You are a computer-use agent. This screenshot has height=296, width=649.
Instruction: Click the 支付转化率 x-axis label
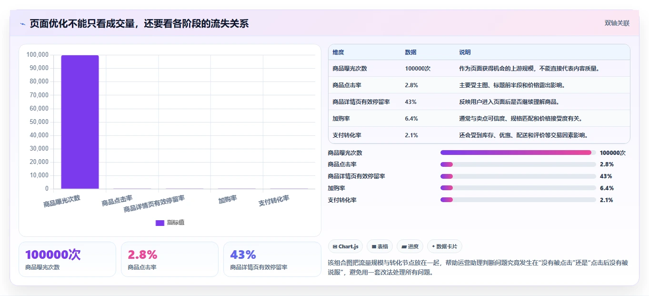[274, 201]
